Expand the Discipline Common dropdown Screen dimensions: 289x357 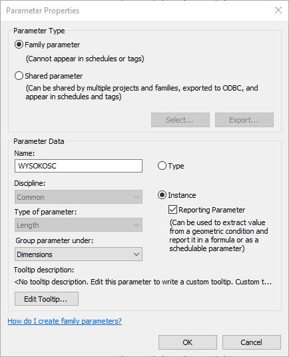click(79, 197)
